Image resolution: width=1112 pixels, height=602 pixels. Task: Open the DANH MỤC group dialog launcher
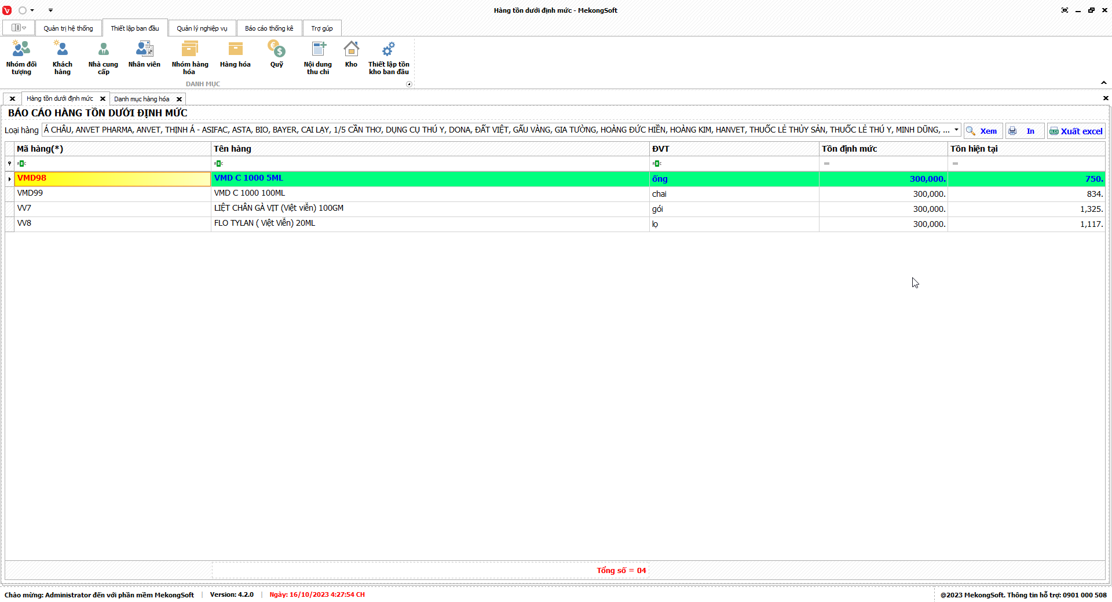409,84
